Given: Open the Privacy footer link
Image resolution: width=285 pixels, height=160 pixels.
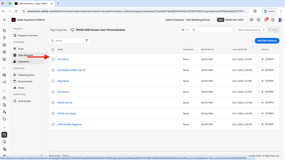Looking at the screenshot, I should pos(66,156).
